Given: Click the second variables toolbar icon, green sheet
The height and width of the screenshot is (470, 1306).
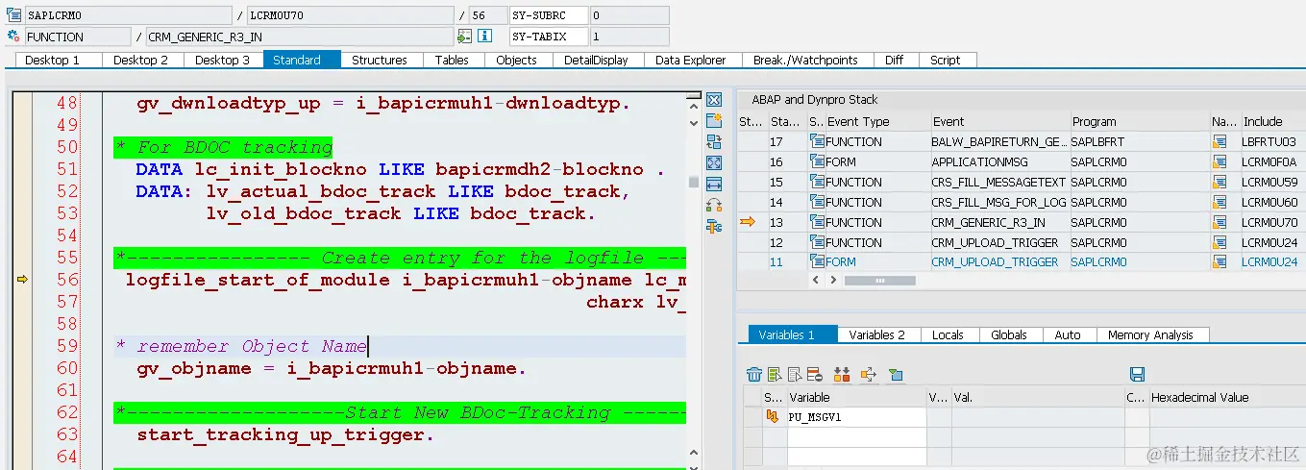Looking at the screenshot, I should point(775,375).
